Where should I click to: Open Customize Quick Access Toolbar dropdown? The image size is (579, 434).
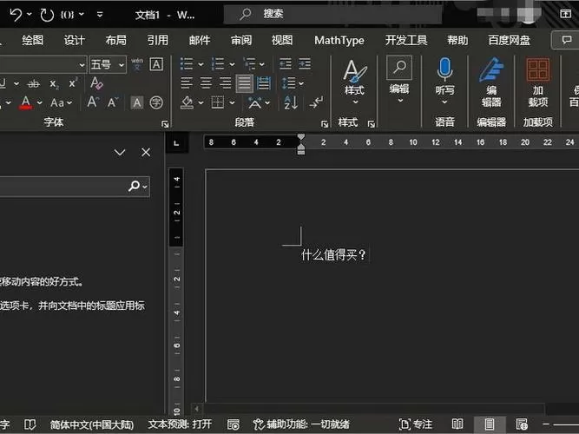point(100,15)
